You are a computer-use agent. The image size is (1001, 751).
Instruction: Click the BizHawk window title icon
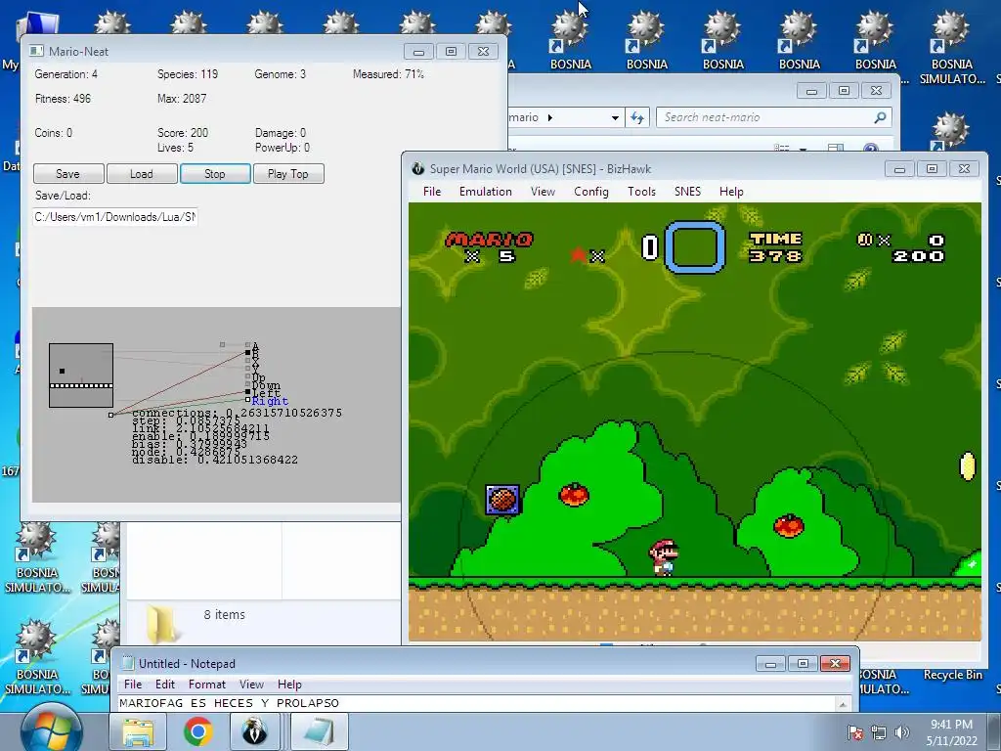point(418,168)
